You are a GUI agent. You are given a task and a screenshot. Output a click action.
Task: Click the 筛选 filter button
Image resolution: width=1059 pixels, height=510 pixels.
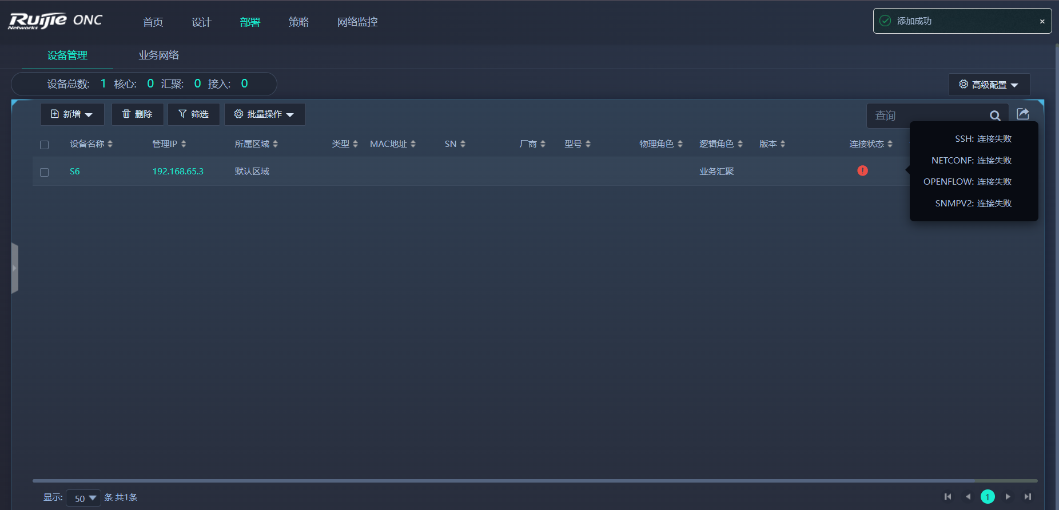tap(194, 114)
